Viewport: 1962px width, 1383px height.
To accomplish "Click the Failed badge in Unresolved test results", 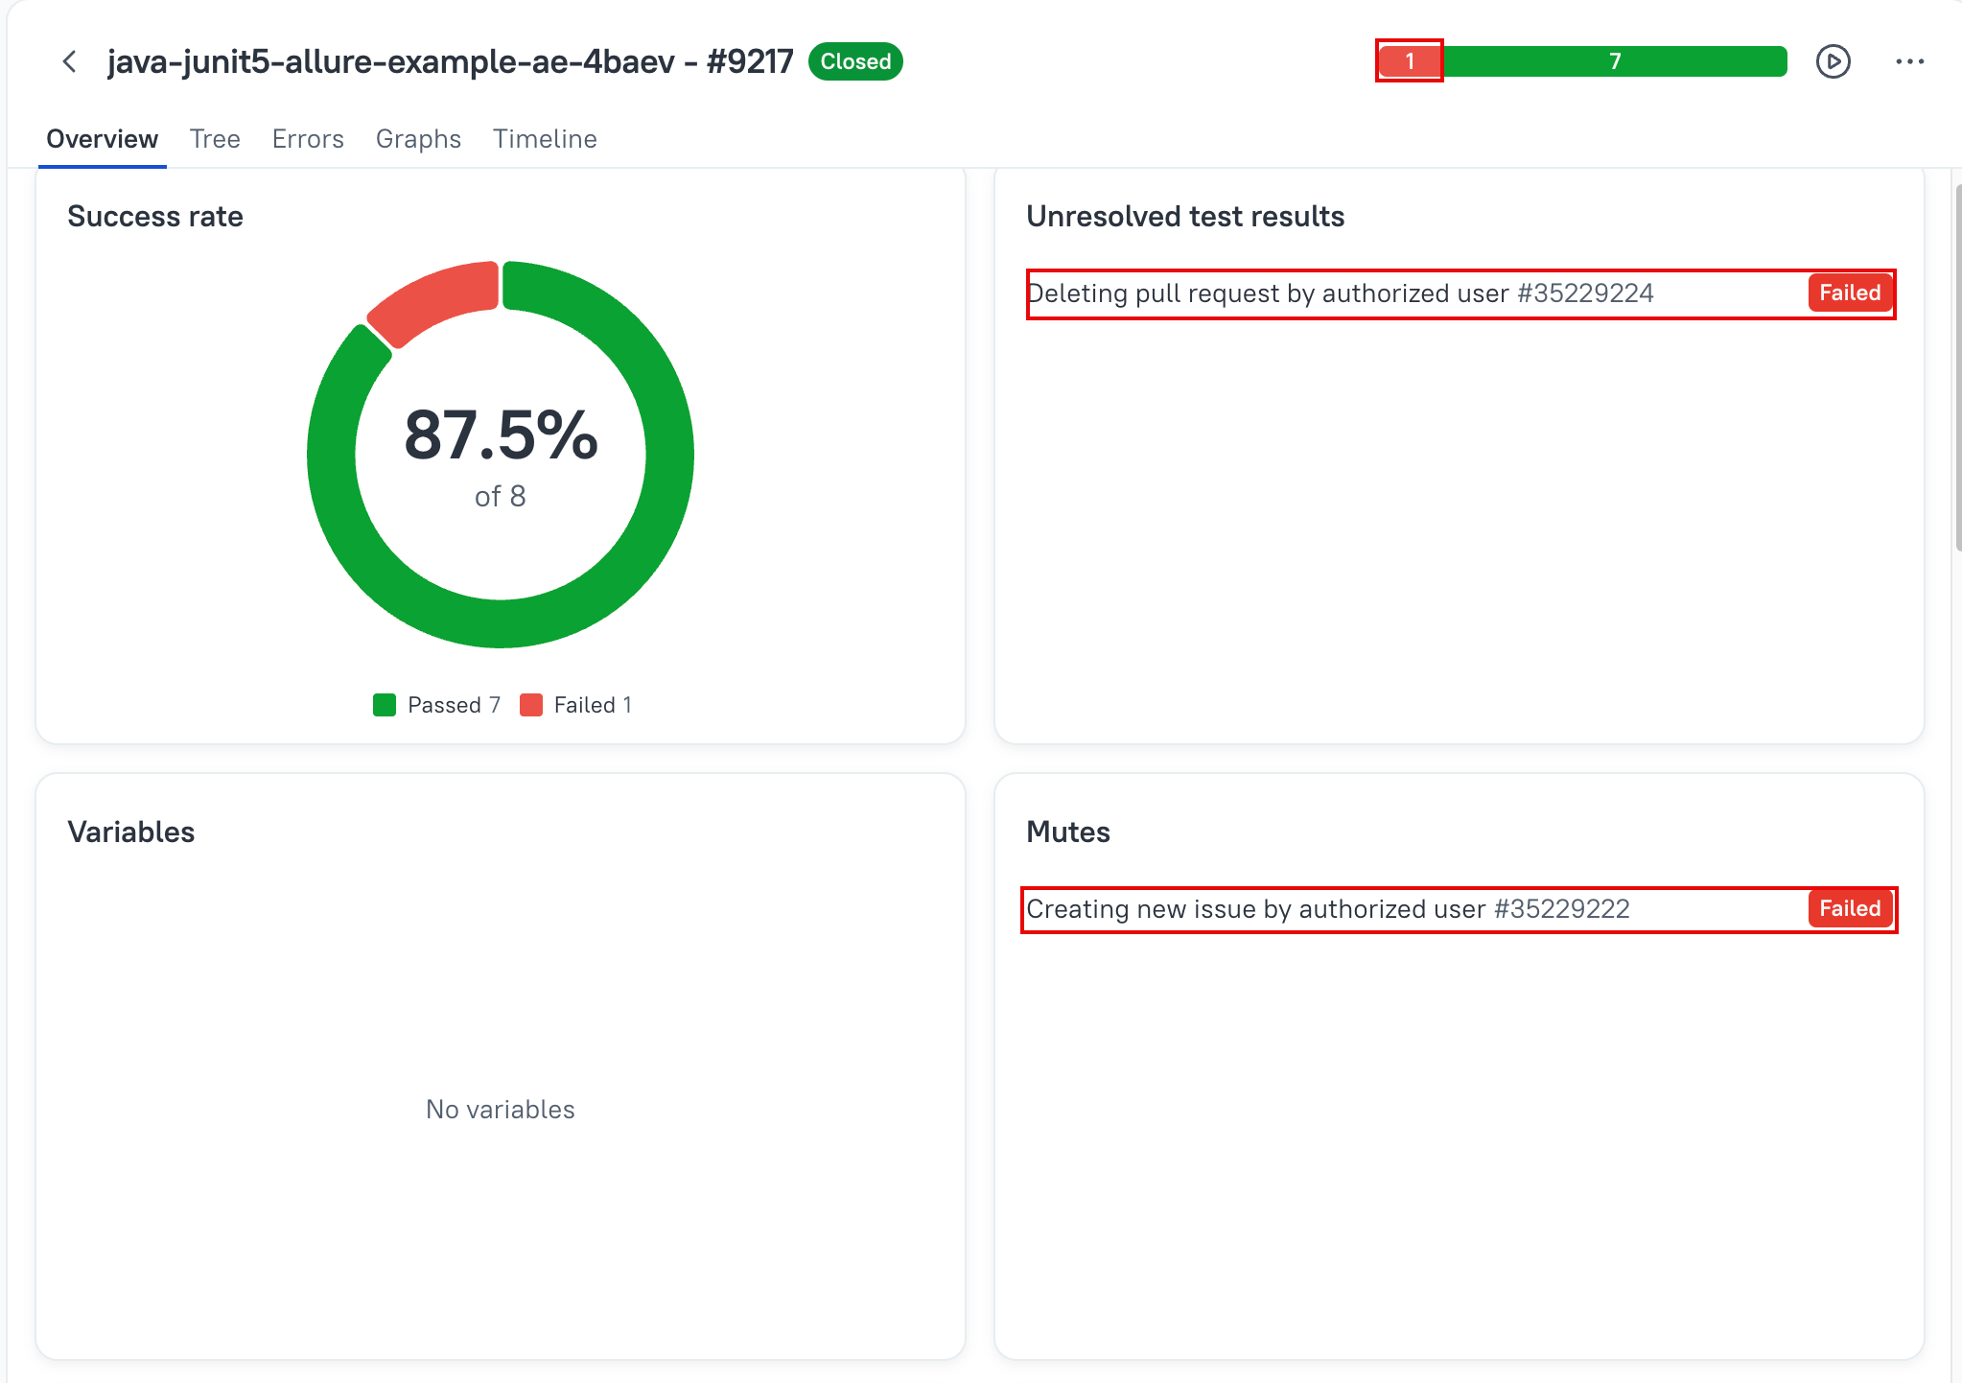I will [1850, 293].
